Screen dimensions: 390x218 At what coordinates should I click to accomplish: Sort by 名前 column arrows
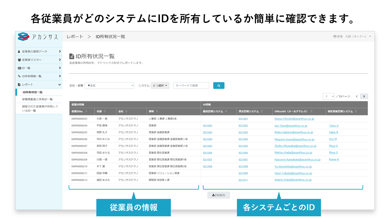[105, 111]
